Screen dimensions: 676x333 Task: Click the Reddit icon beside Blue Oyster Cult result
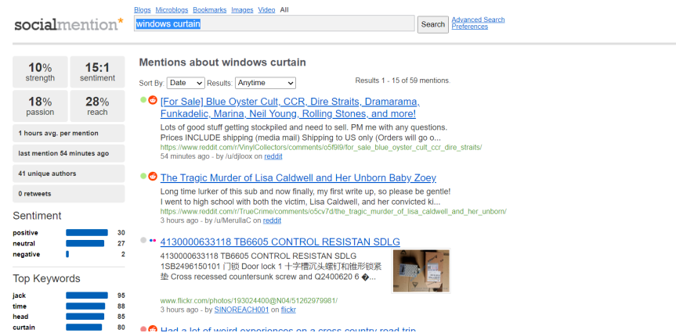153,100
